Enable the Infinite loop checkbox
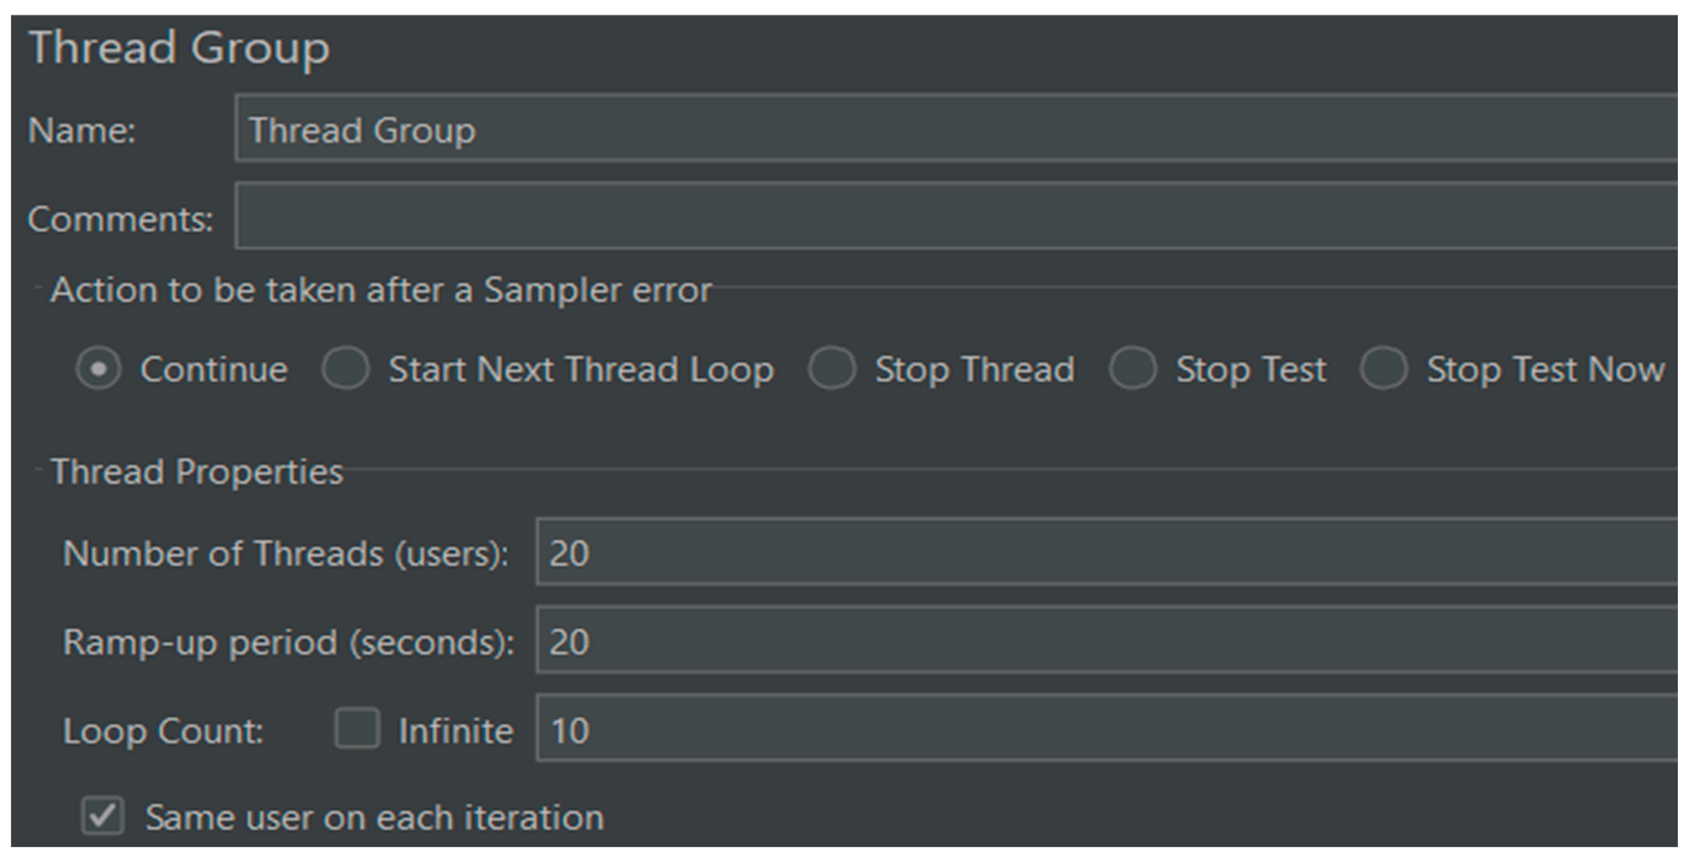 pyautogui.click(x=357, y=728)
